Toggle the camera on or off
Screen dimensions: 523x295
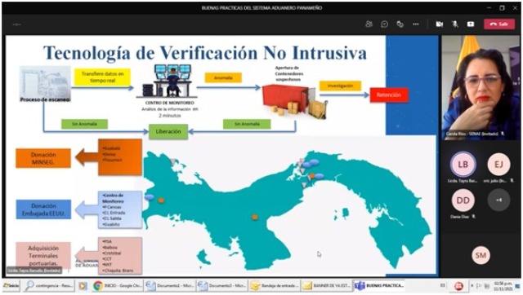440,24
